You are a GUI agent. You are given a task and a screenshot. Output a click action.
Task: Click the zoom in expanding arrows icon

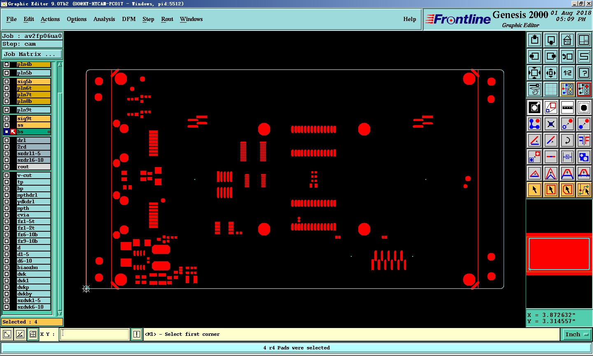(x=535, y=73)
